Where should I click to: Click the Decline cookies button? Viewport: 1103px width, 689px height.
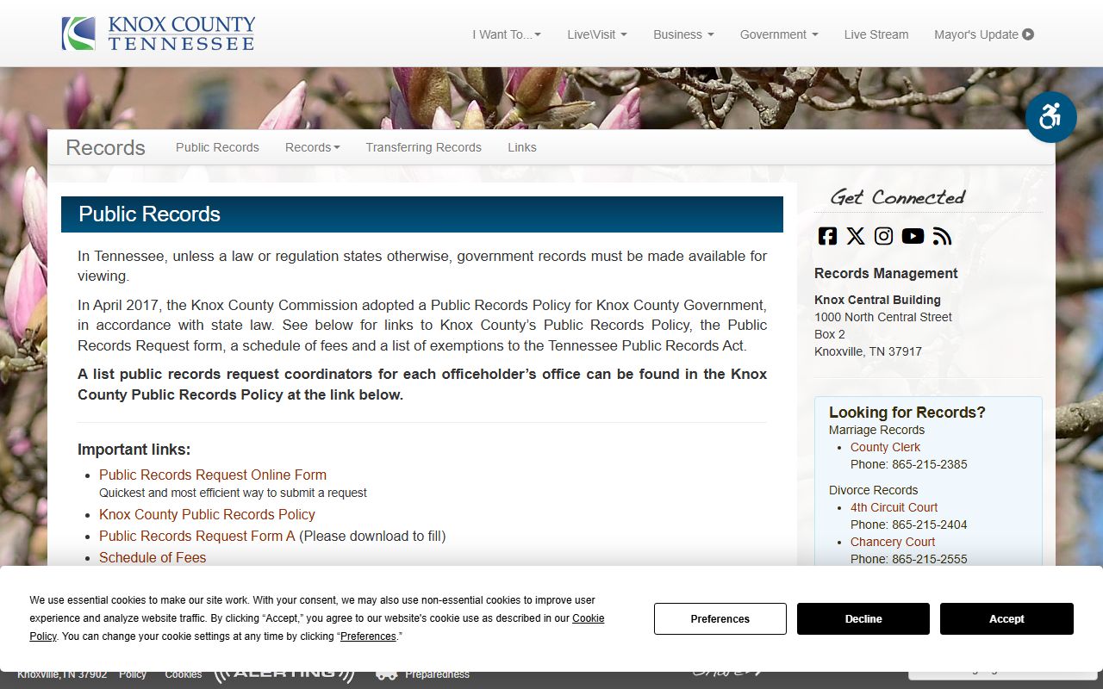click(863, 618)
